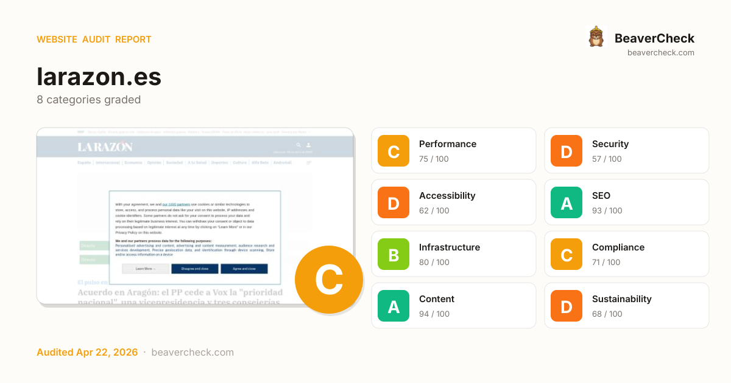Open the hamburger menu in La Razón navigation
Screen dimensions: 731x383
tap(309, 163)
